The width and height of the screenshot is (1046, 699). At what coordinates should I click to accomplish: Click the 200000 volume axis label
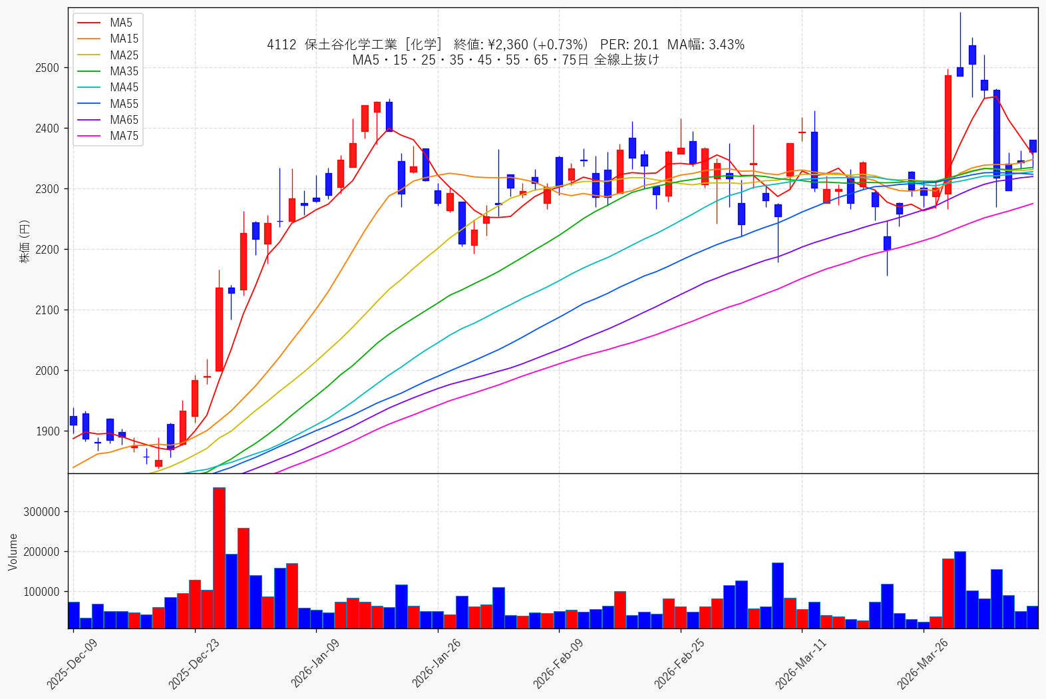click(42, 552)
